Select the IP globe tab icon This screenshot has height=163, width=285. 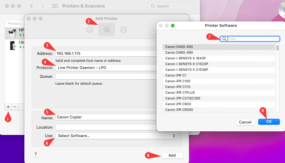pyautogui.click(x=107, y=30)
